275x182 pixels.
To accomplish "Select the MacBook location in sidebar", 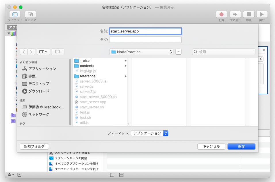I will click(x=43, y=107).
